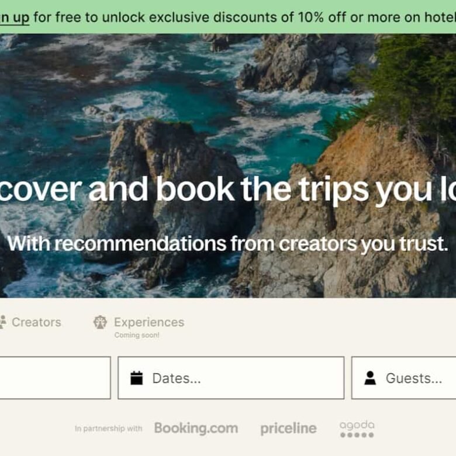Open the Dates picker field
Viewport: 456px width, 456px height.
click(x=231, y=378)
